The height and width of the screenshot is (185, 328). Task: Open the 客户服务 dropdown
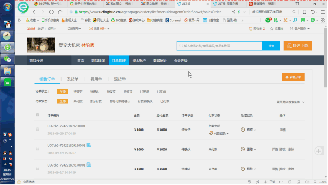pyautogui.click(x=299, y=29)
